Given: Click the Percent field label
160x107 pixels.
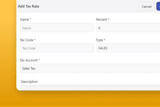Looking at the screenshot, I should (x=101, y=20).
